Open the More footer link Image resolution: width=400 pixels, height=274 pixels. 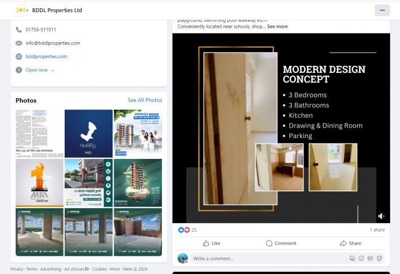click(115, 269)
